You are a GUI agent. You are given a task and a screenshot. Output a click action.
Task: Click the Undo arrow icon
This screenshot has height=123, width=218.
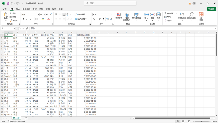(12, 3)
